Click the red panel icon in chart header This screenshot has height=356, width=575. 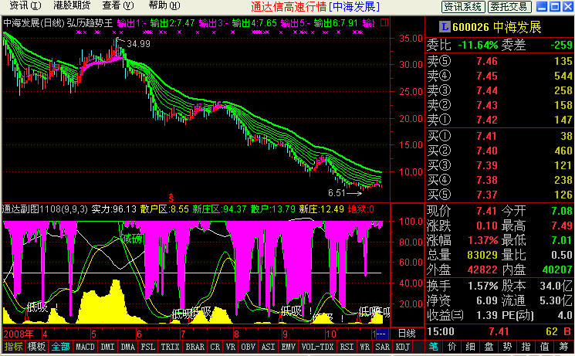[384, 22]
